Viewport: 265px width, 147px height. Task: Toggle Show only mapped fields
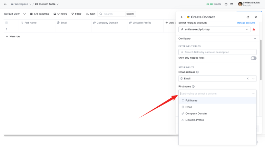254,58
